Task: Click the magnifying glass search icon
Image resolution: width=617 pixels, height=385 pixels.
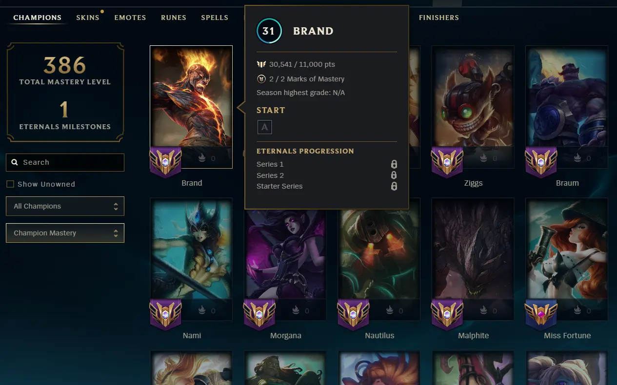Action: (15, 162)
